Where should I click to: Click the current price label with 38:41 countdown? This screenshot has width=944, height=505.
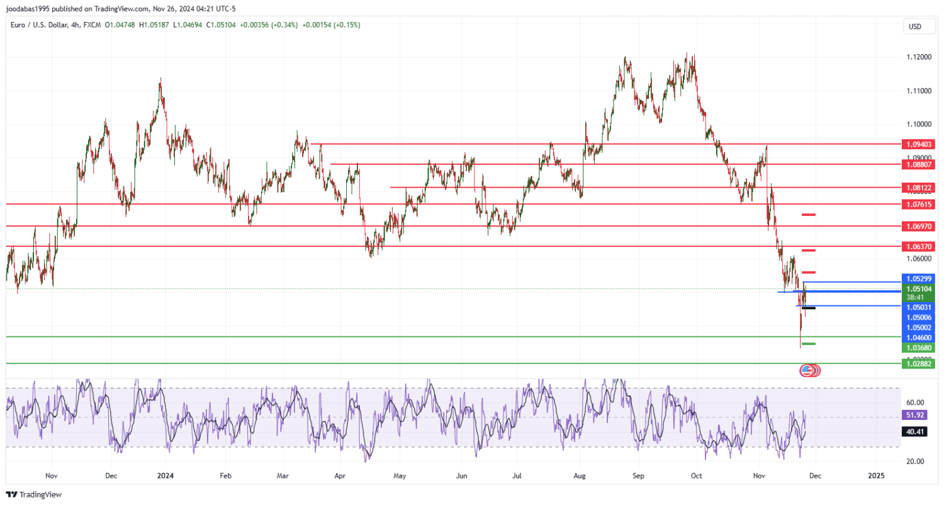[919, 293]
